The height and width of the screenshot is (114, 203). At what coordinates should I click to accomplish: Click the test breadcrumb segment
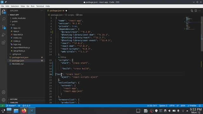[x=79, y=15]
